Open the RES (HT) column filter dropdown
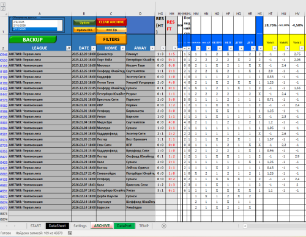 click(163, 48)
